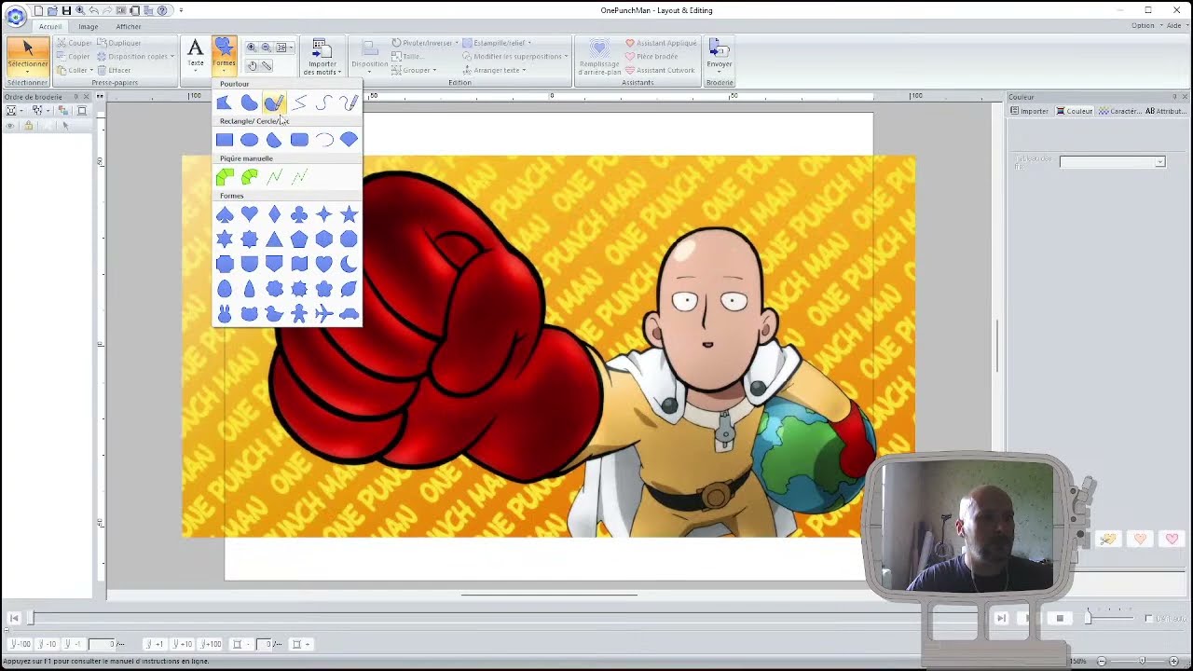The image size is (1193, 671).
Task: Select the Pan hand tool
Action: click(252, 66)
